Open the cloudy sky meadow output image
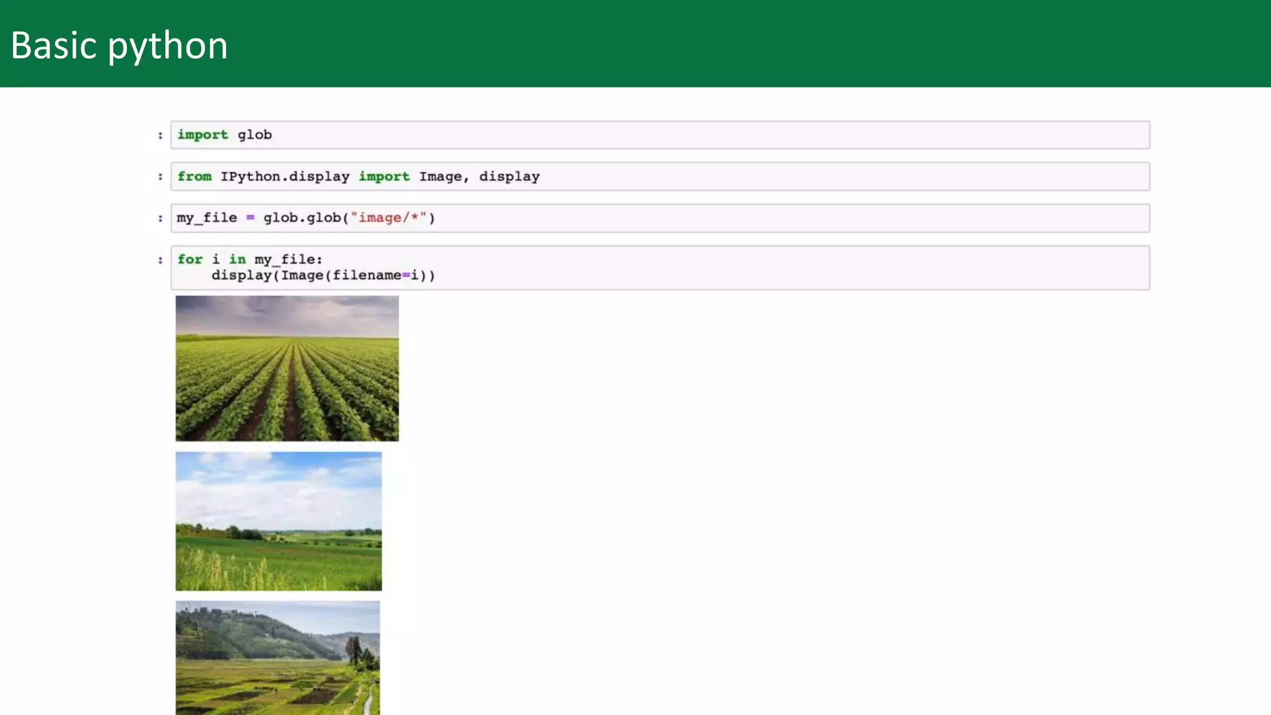Viewport: 1271px width, 715px height. pyautogui.click(x=279, y=521)
